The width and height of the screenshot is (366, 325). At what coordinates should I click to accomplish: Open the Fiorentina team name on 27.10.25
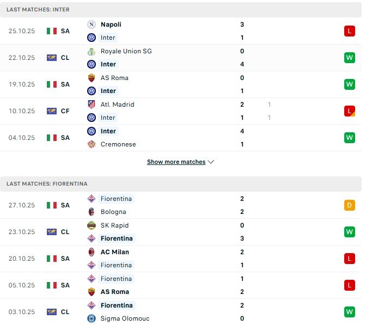116,199
